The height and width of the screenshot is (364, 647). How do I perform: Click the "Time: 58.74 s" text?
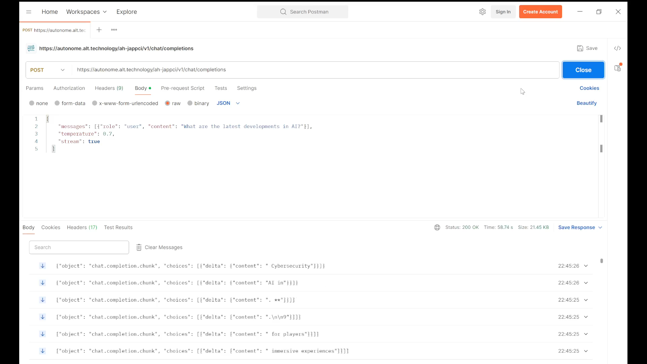click(498, 227)
